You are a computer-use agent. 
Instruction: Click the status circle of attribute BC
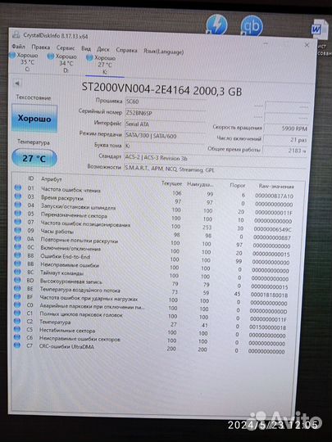(x=17, y=272)
